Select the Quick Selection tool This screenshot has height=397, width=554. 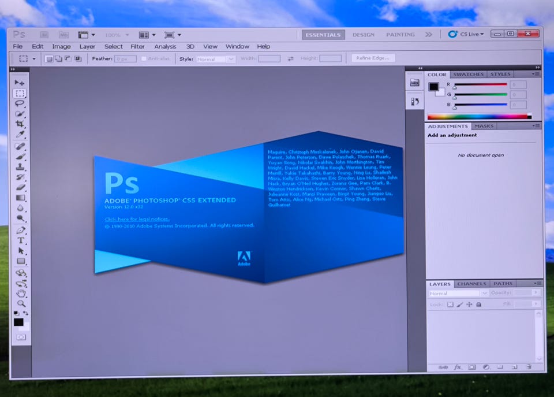pyautogui.click(x=20, y=114)
